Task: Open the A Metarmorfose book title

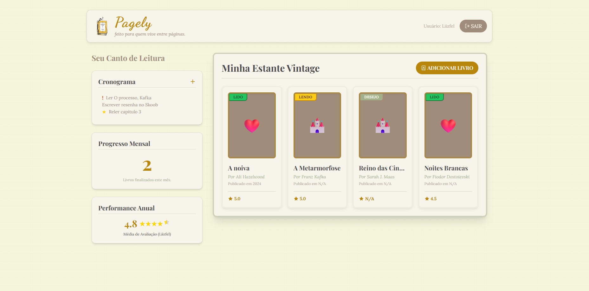Action: point(317,168)
